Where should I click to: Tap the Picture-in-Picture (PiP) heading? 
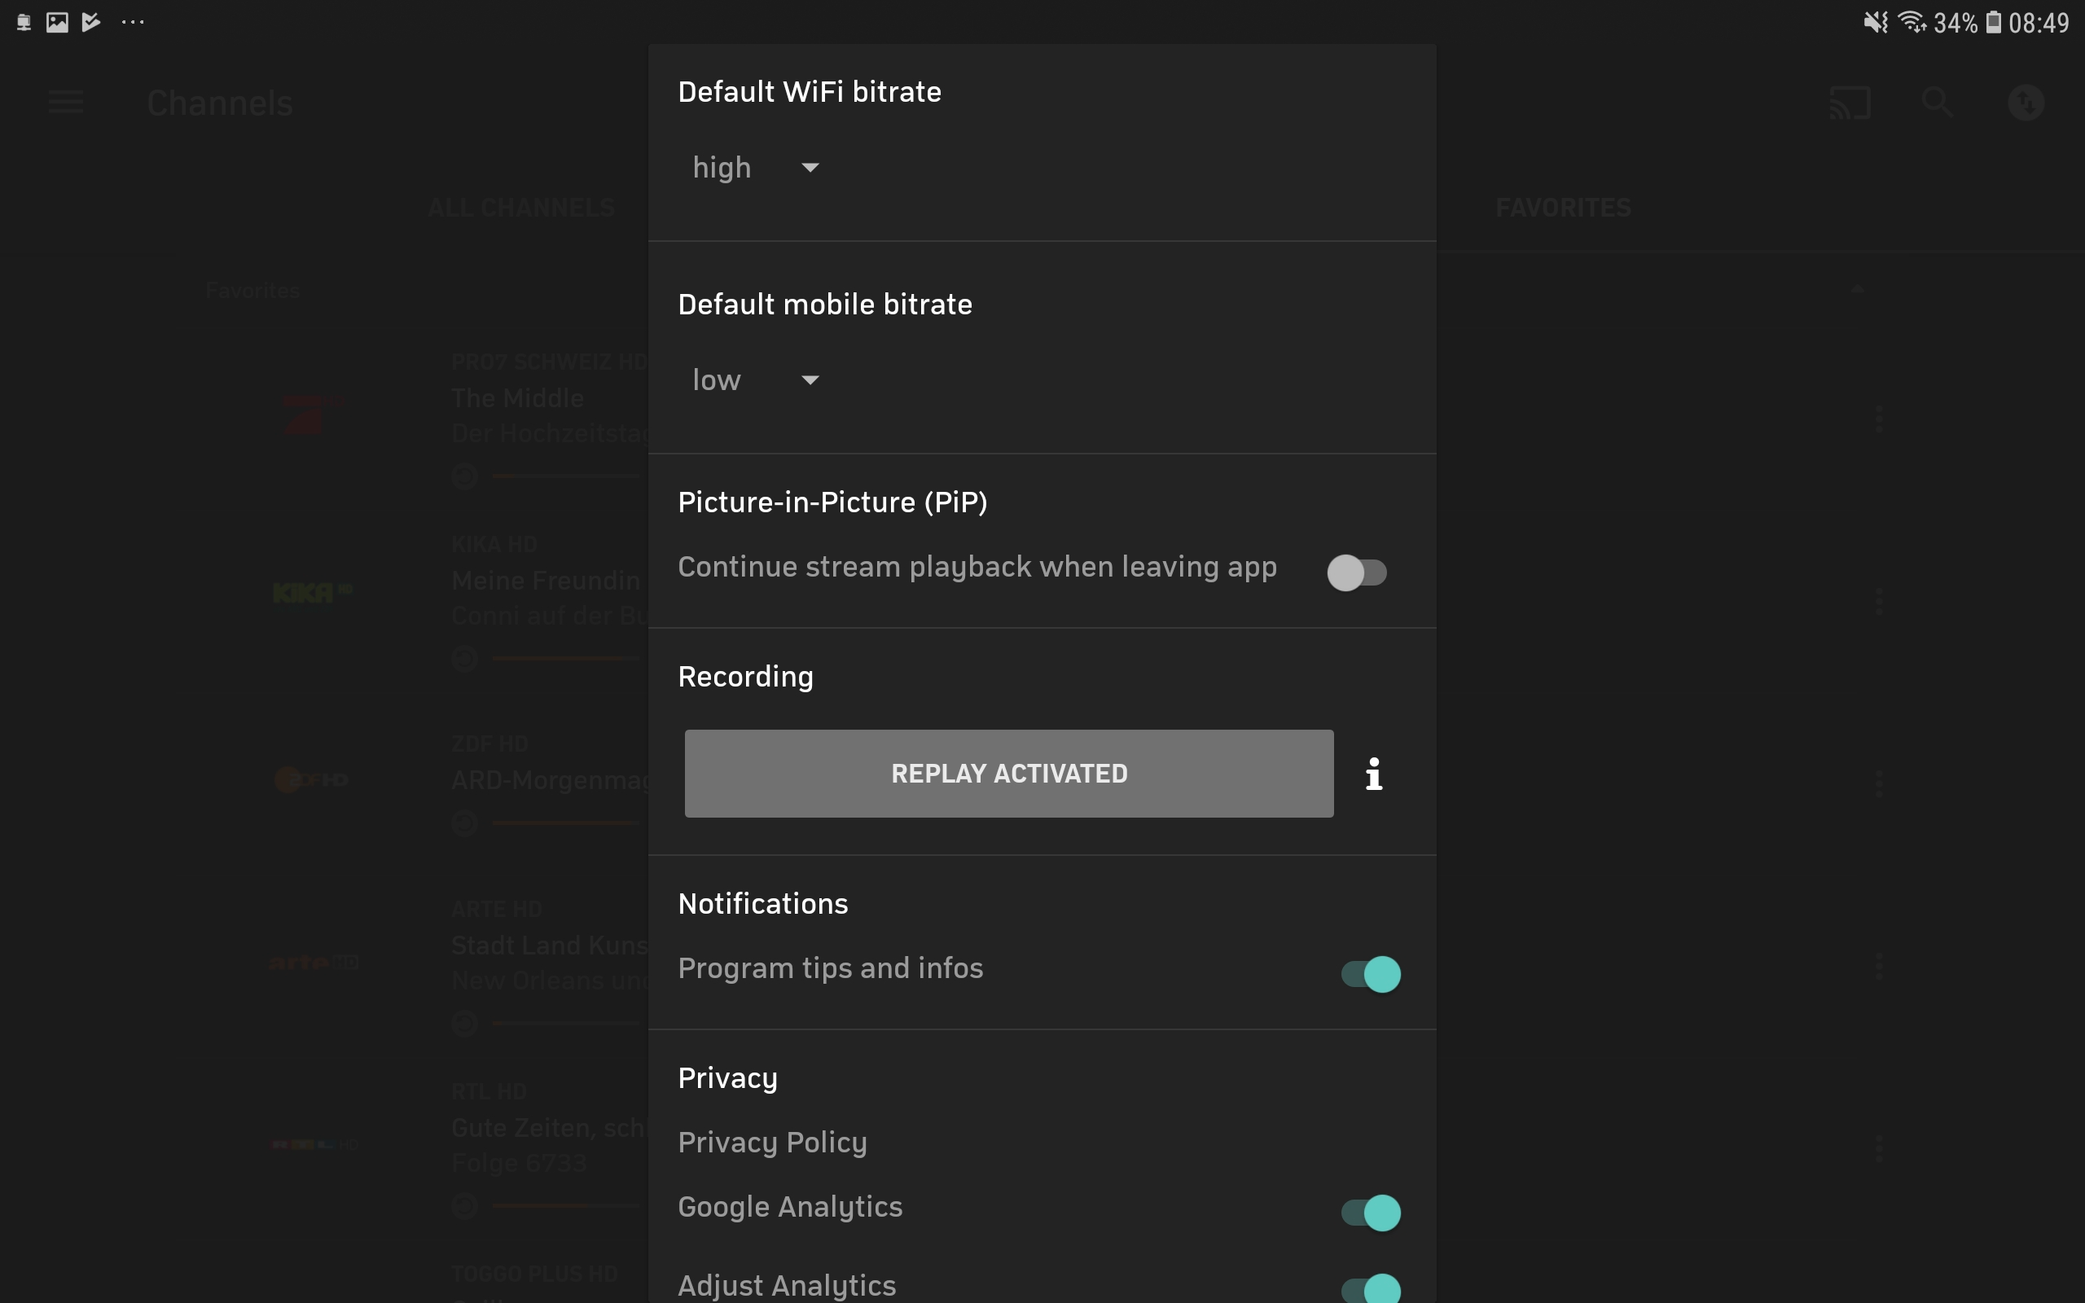click(x=832, y=502)
